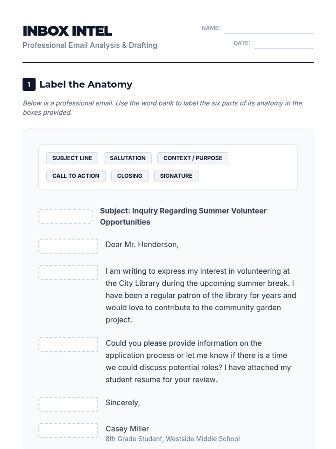Click the Casey Miller signature name
The image size is (336, 449).
(127, 429)
